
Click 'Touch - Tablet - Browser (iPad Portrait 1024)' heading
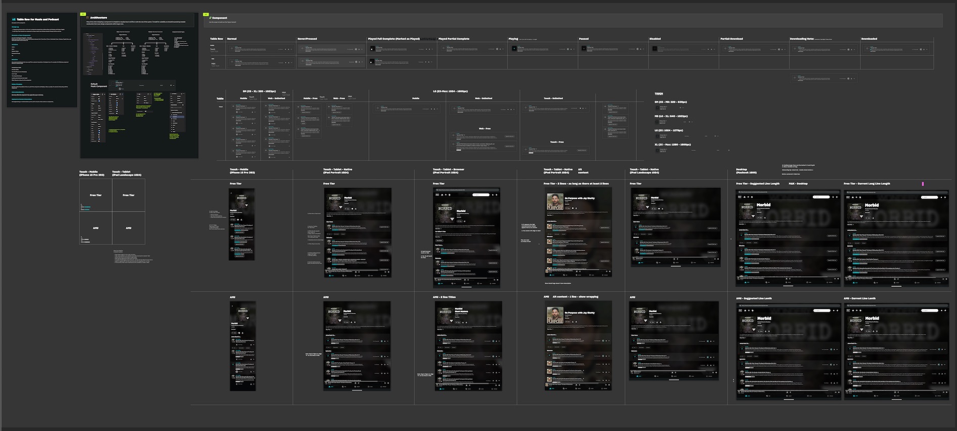[448, 171]
